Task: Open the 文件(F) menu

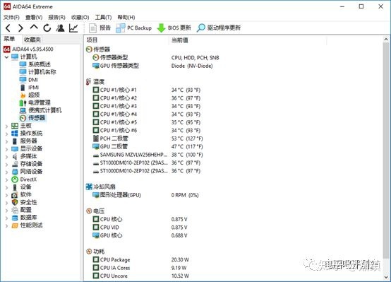Action: click(x=11, y=17)
